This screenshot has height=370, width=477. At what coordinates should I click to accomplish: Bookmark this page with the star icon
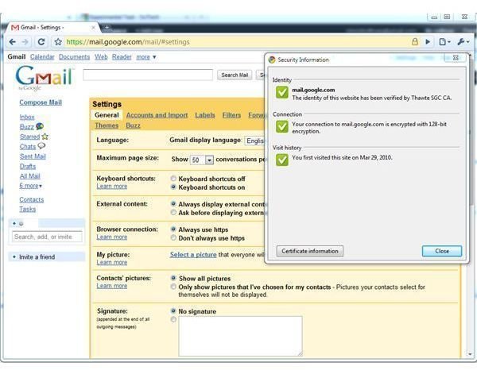(58, 41)
